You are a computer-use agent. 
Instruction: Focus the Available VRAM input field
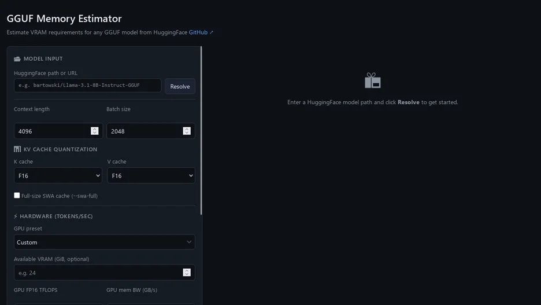click(x=104, y=273)
